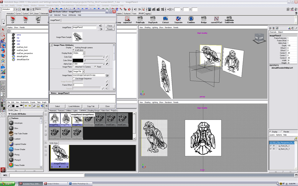
Task: Collapse the Image Plane Attributes section
Action: 51,45
